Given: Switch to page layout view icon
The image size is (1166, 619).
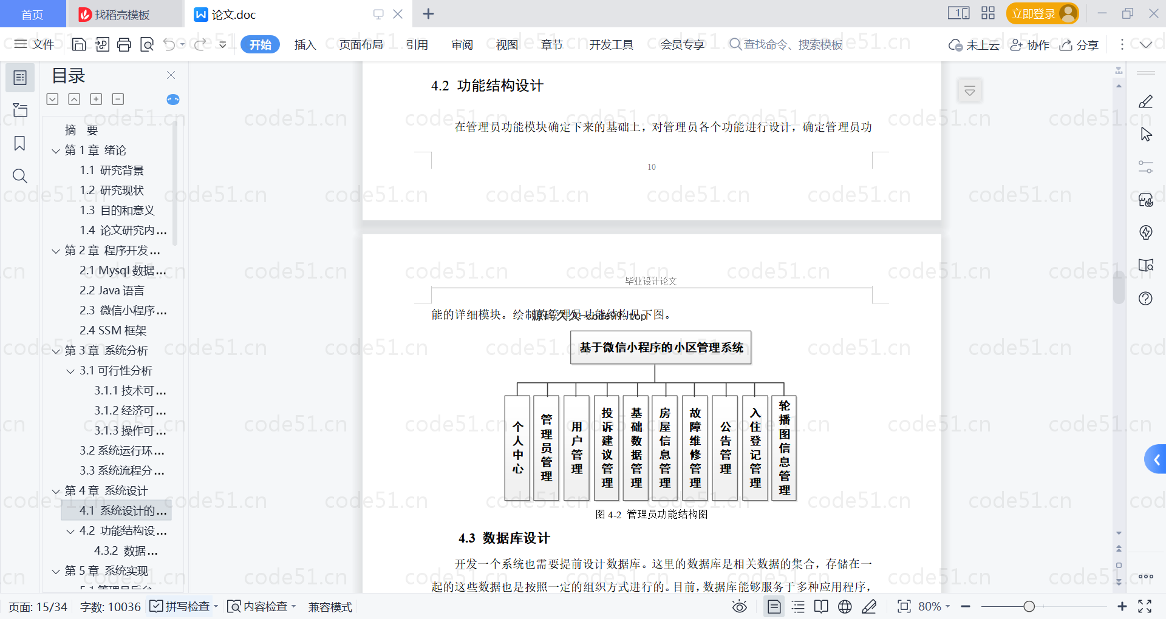Looking at the screenshot, I should tap(774, 606).
